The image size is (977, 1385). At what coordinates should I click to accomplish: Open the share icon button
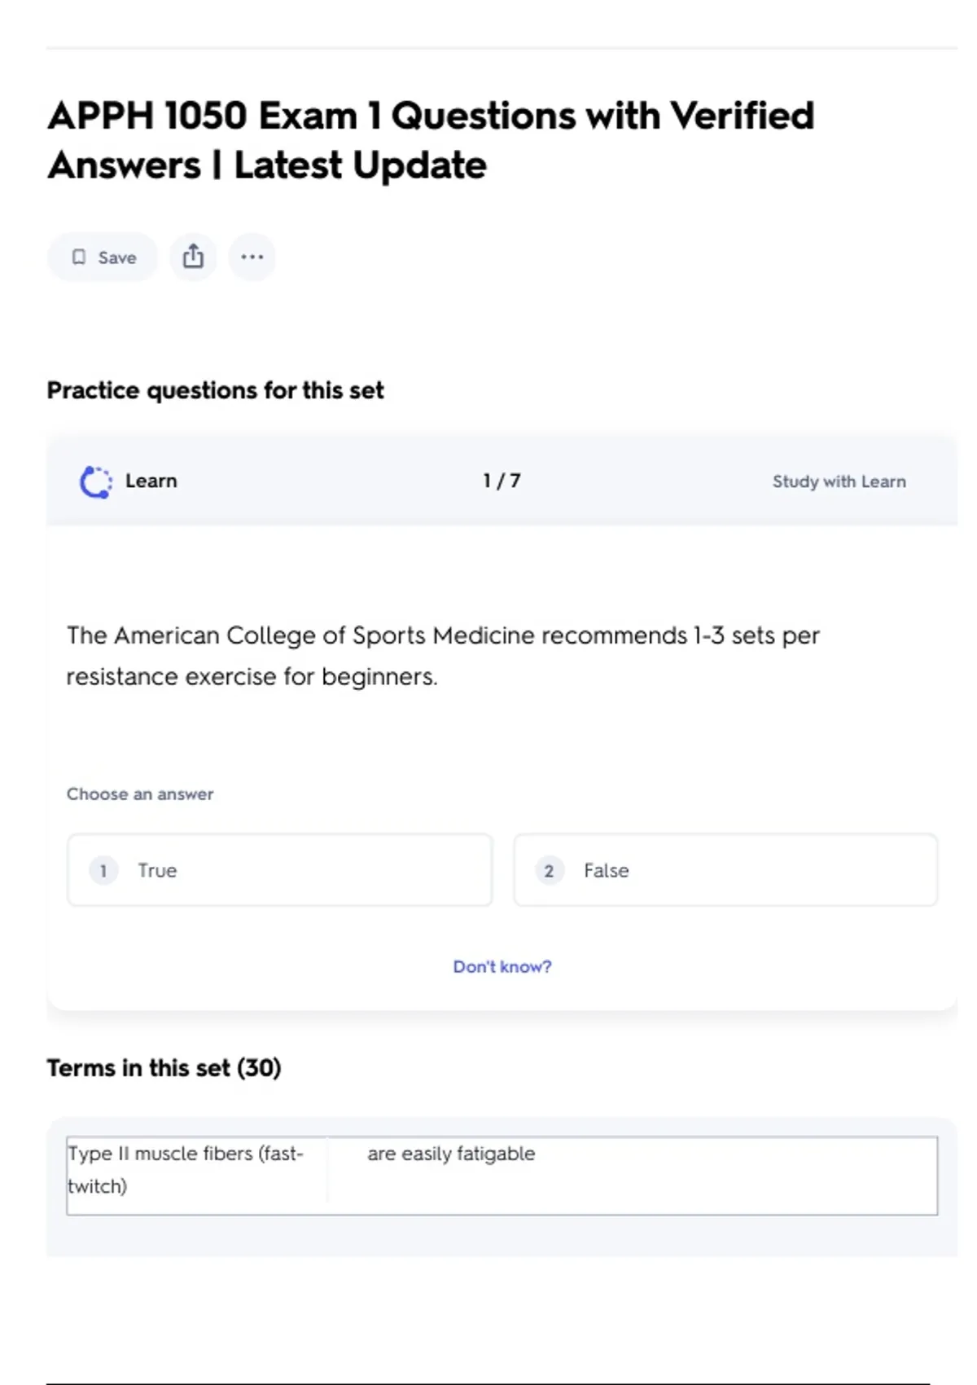193,257
